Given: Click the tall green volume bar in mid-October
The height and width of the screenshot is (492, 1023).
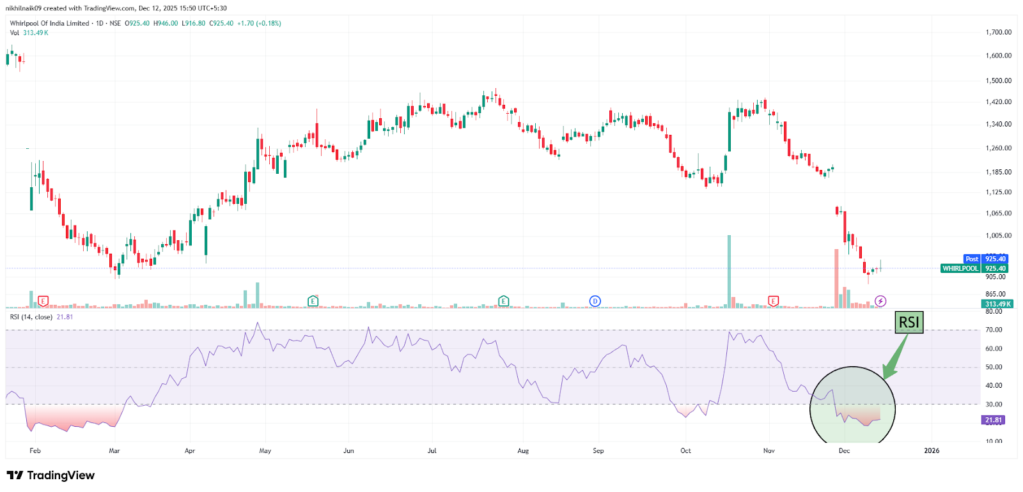Looking at the screenshot, I should 729,272.
